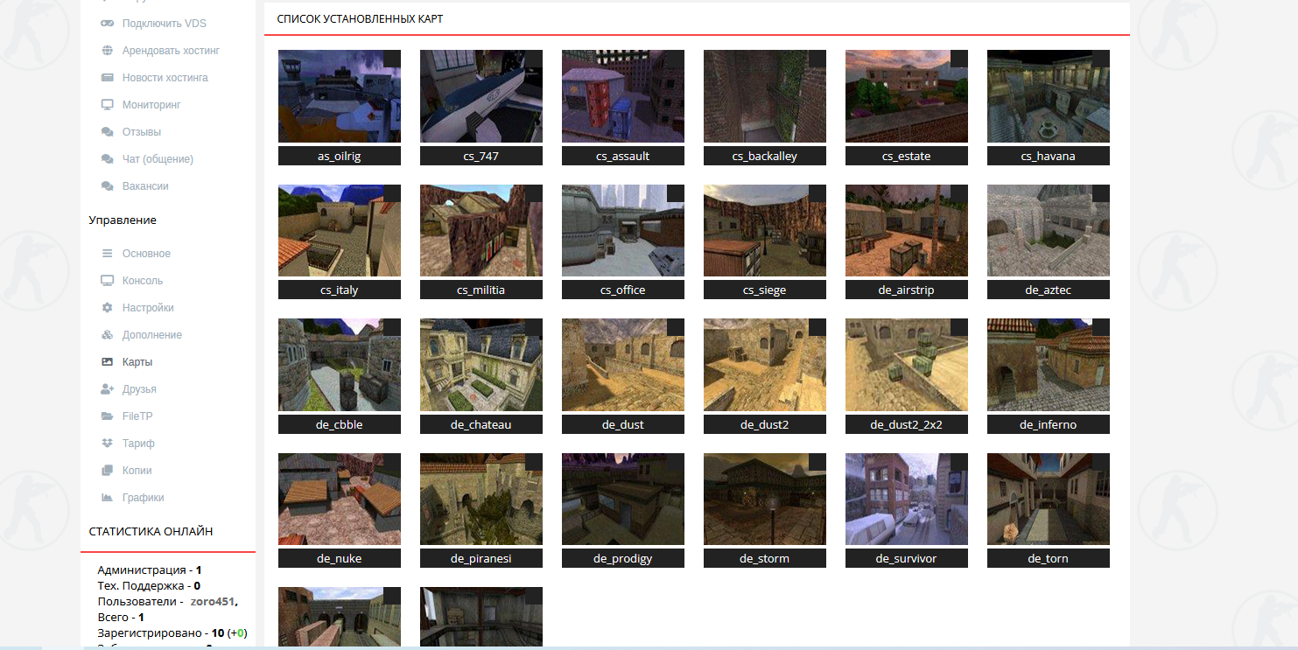The image size is (1298, 650).
Task: Tick the corner box on the cs_747 map
Action: pos(534,59)
